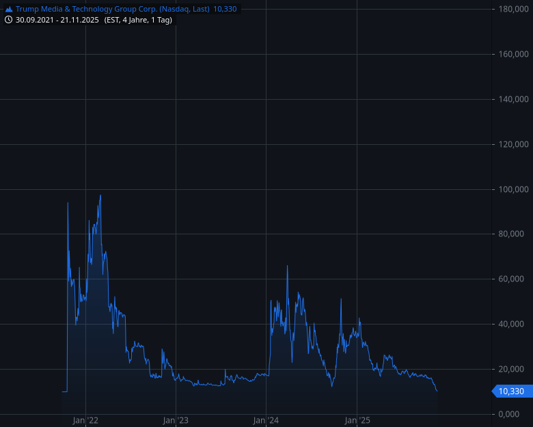The height and width of the screenshot is (427, 533).
Task: Select the Jan '23 label on time axis
Action: click(x=176, y=420)
